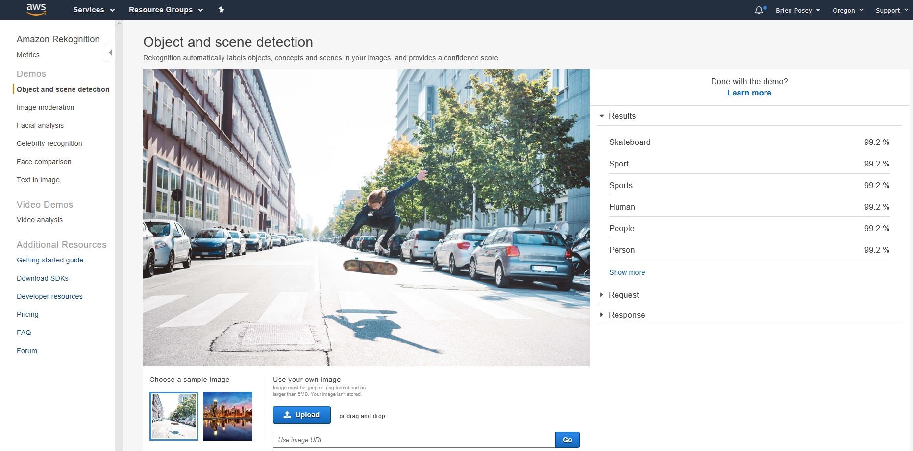Viewport: 913px width, 451px height.
Task: Open the notifications bell
Action: click(759, 9)
